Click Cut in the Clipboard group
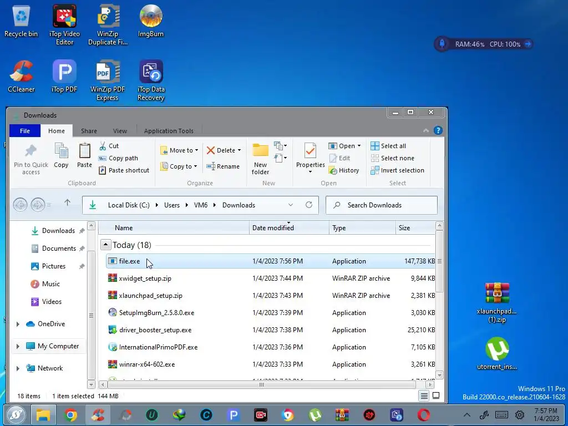 [109, 146]
